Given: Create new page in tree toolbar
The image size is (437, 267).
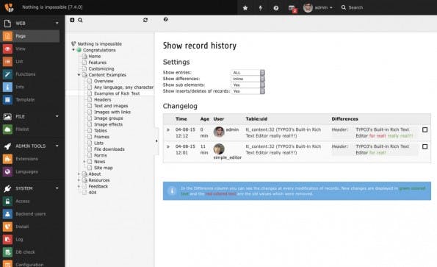Looking at the screenshot, I should click(72, 20).
